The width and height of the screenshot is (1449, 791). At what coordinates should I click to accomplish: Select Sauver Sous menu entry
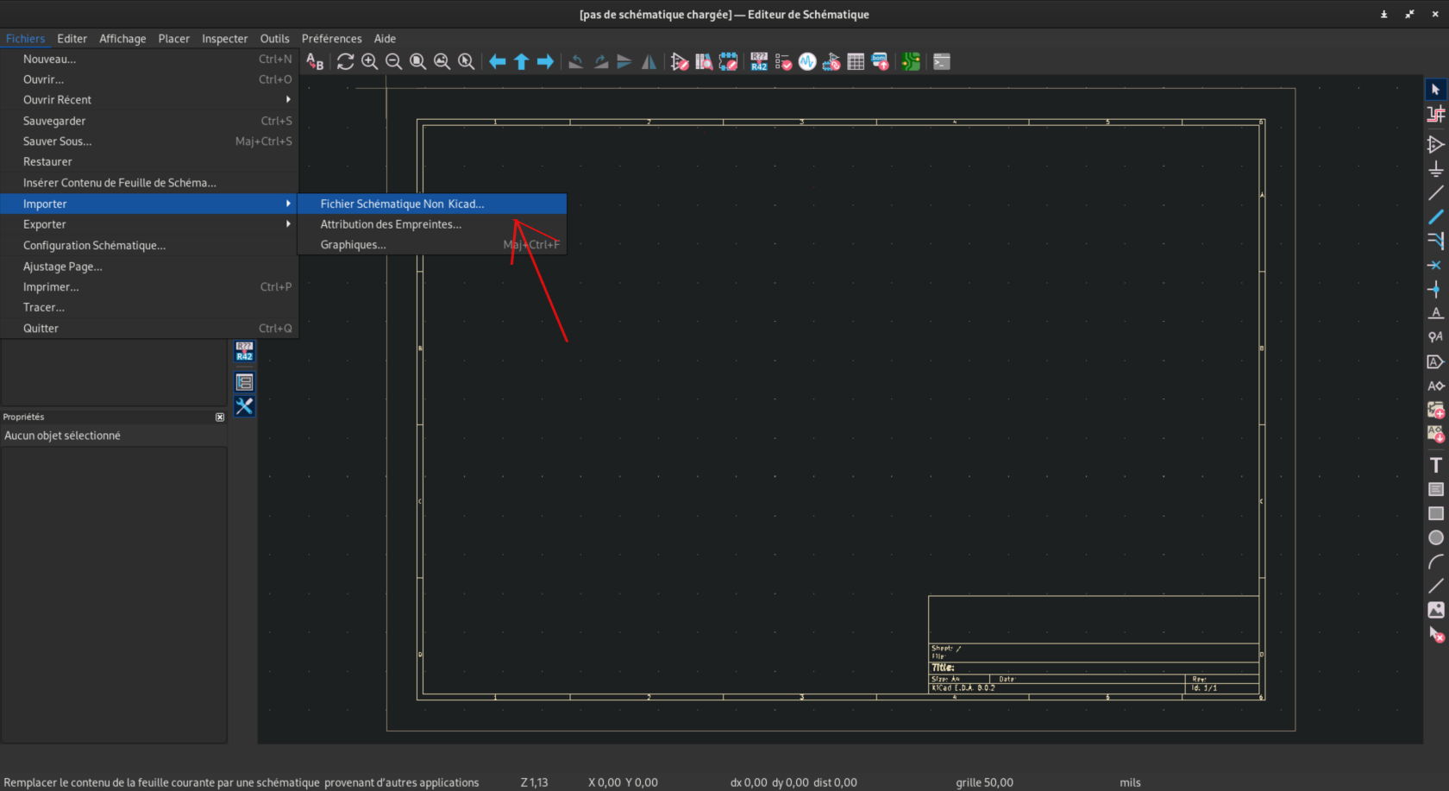[x=149, y=141]
